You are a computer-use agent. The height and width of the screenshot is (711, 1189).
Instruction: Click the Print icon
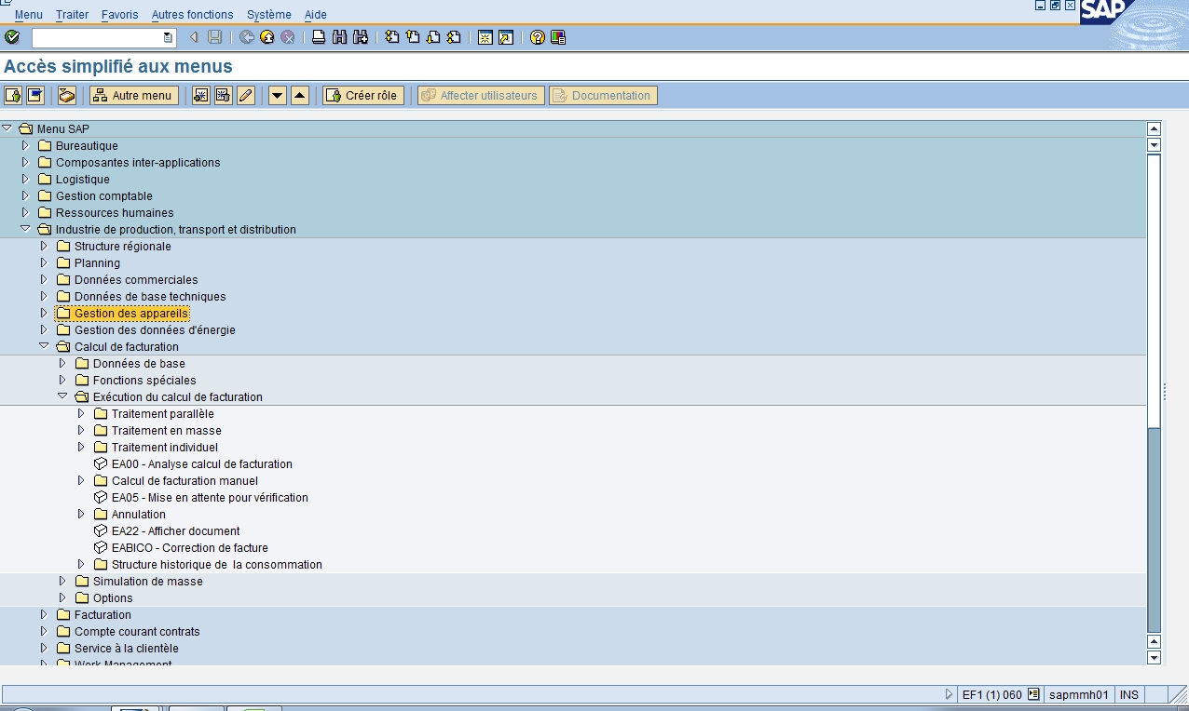319,37
